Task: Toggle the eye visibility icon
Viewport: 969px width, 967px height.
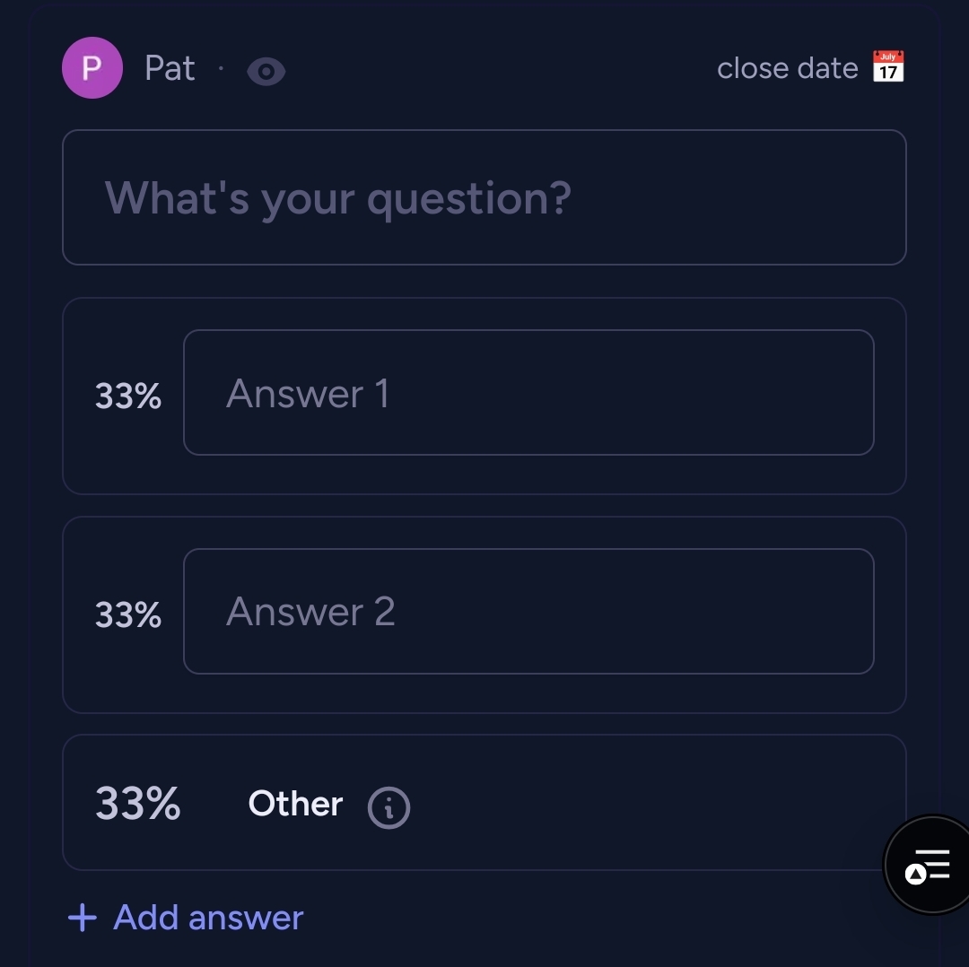Action: click(x=266, y=71)
